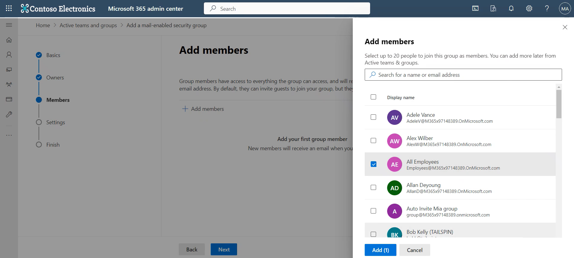The width and height of the screenshot is (574, 258).
Task: Check the Adele Vance checkbox
Action: 373,117
